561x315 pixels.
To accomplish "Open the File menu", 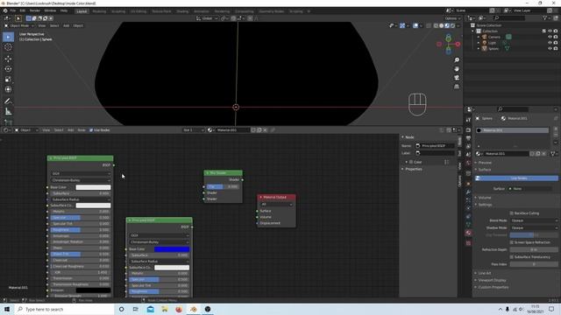I will pyautogui.click(x=13, y=10).
